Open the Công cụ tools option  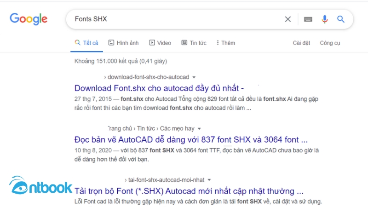click(x=330, y=43)
